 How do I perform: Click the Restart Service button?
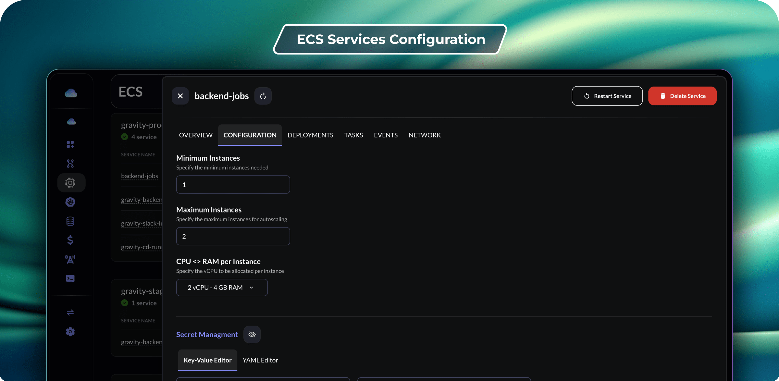tap(607, 96)
